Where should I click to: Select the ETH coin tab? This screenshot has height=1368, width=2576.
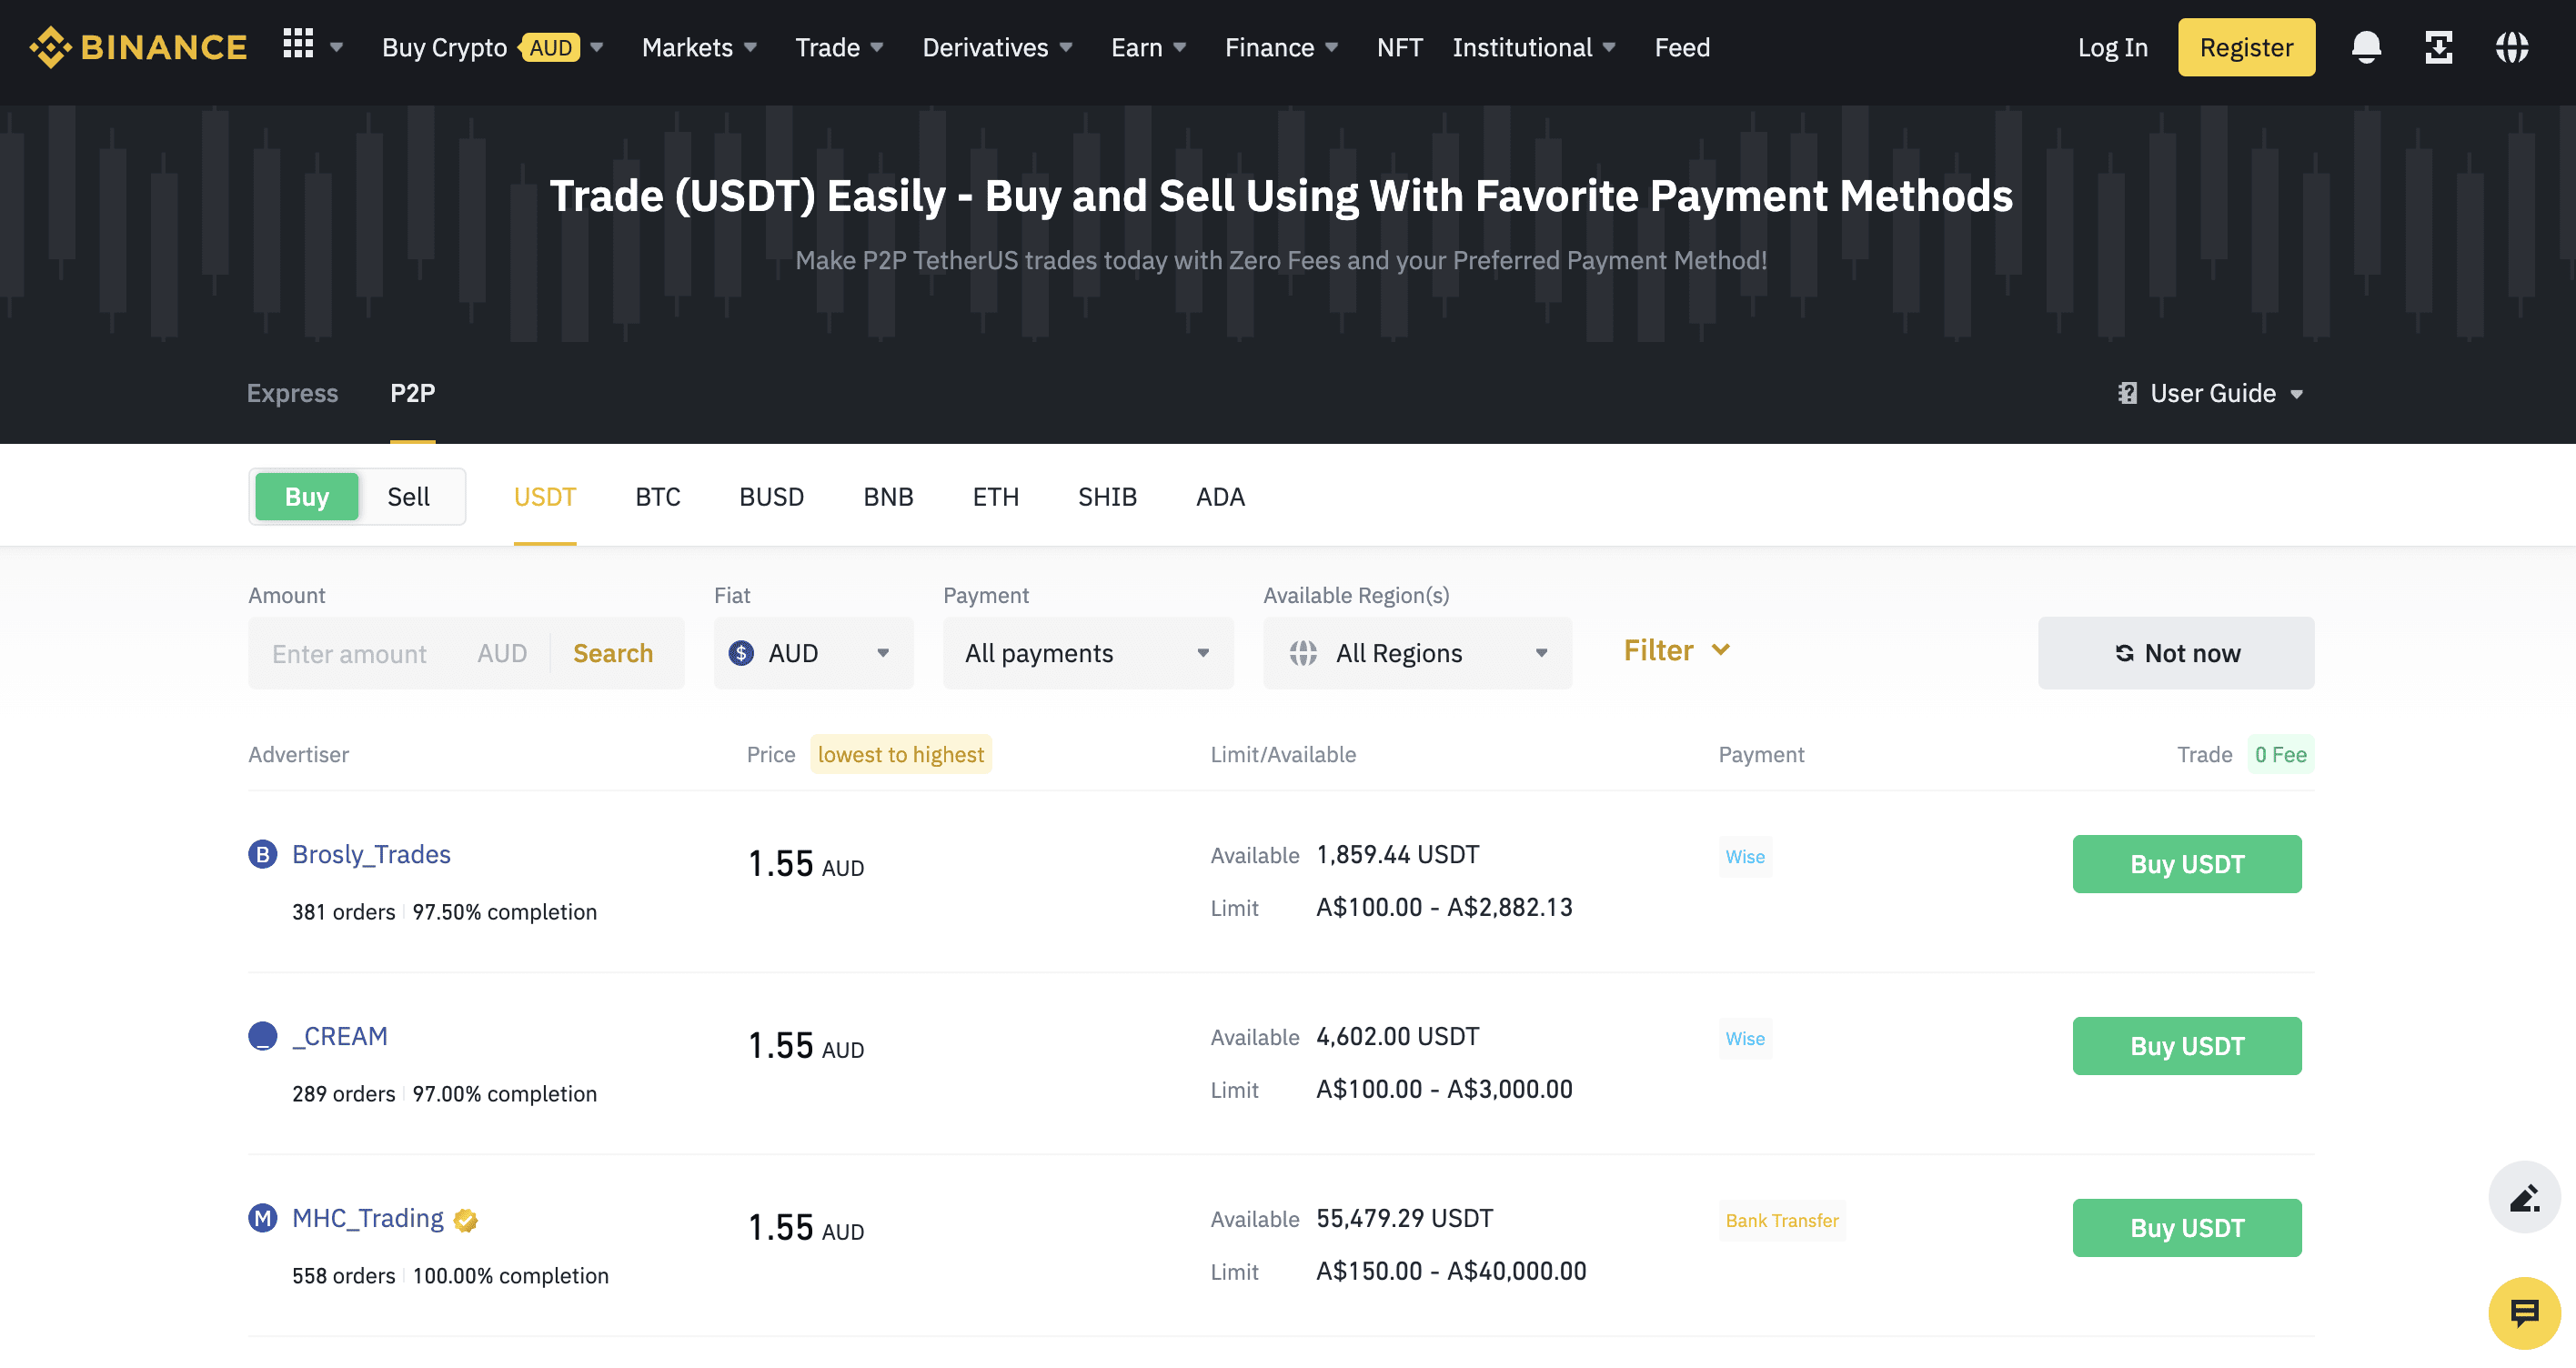pos(995,496)
